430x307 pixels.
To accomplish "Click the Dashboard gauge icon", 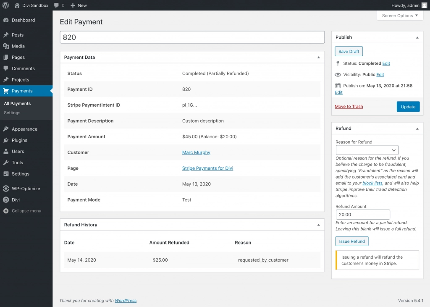I will [6, 20].
